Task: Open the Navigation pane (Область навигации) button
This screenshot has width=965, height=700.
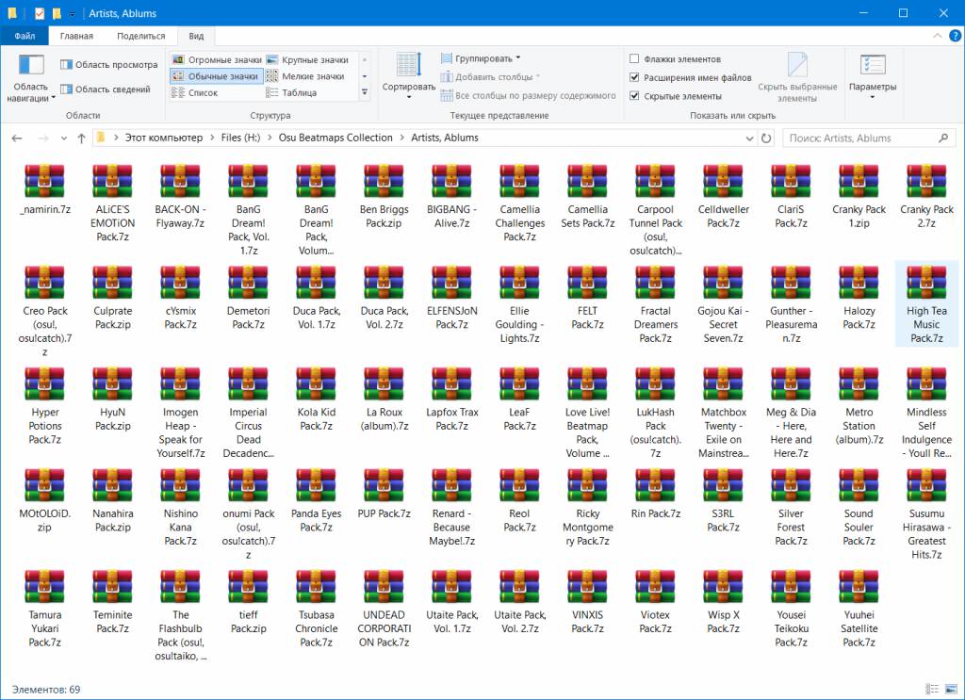Action: [x=31, y=79]
